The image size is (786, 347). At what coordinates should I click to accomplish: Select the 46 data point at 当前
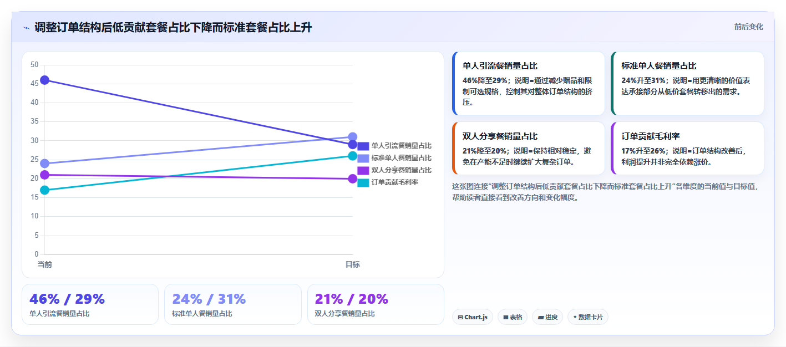(x=44, y=80)
